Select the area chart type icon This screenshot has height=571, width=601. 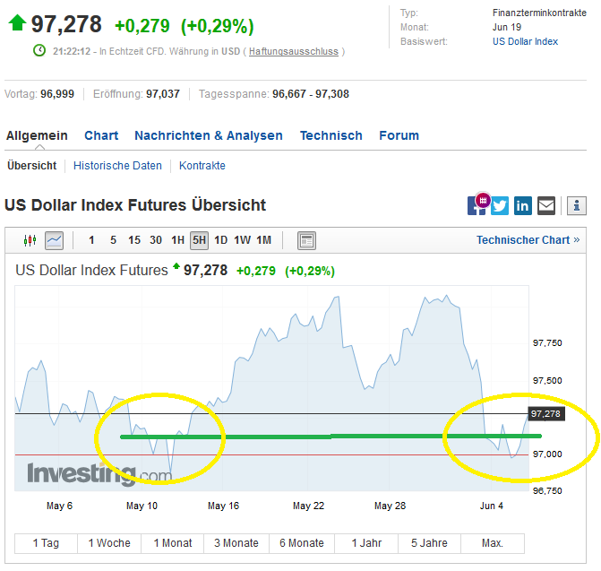pyautogui.click(x=55, y=240)
